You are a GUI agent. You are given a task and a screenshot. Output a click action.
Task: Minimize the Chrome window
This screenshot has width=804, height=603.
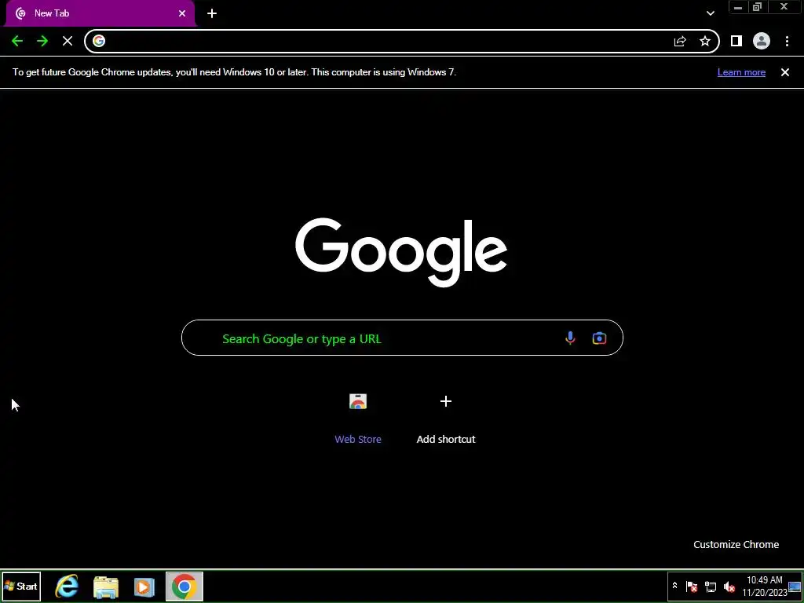(x=738, y=7)
